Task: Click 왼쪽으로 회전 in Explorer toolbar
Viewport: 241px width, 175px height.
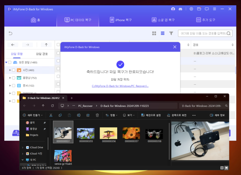Action: tap(177, 115)
